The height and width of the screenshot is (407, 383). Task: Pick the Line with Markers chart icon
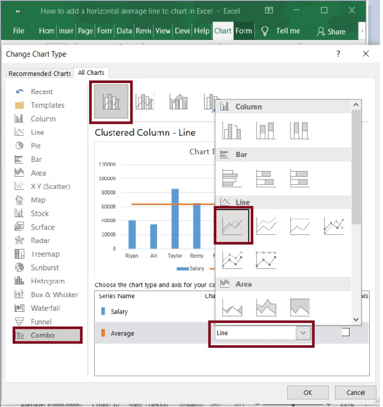click(x=334, y=226)
